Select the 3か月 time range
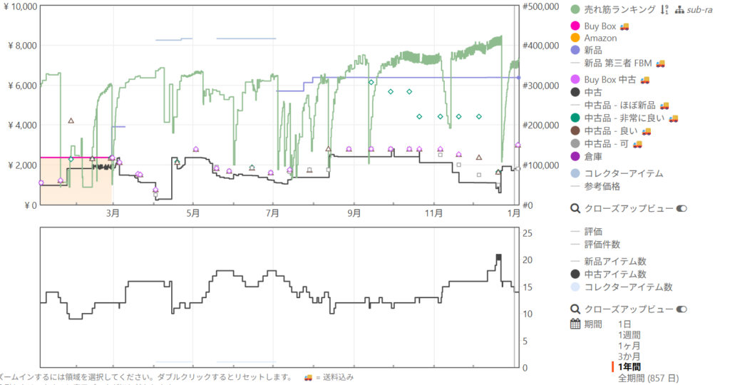Screen dimensions: 730x385 pos(629,356)
